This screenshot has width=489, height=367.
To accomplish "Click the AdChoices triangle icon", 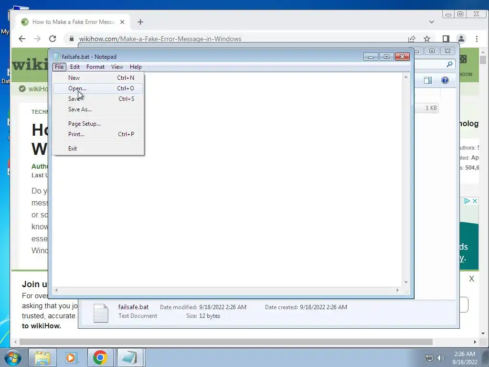I will tap(467, 201).
